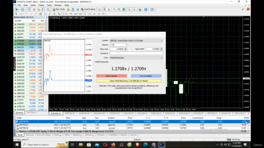Click Buy by Market
The width and height of the screenshot is (264, 148).
click(146, 76)
